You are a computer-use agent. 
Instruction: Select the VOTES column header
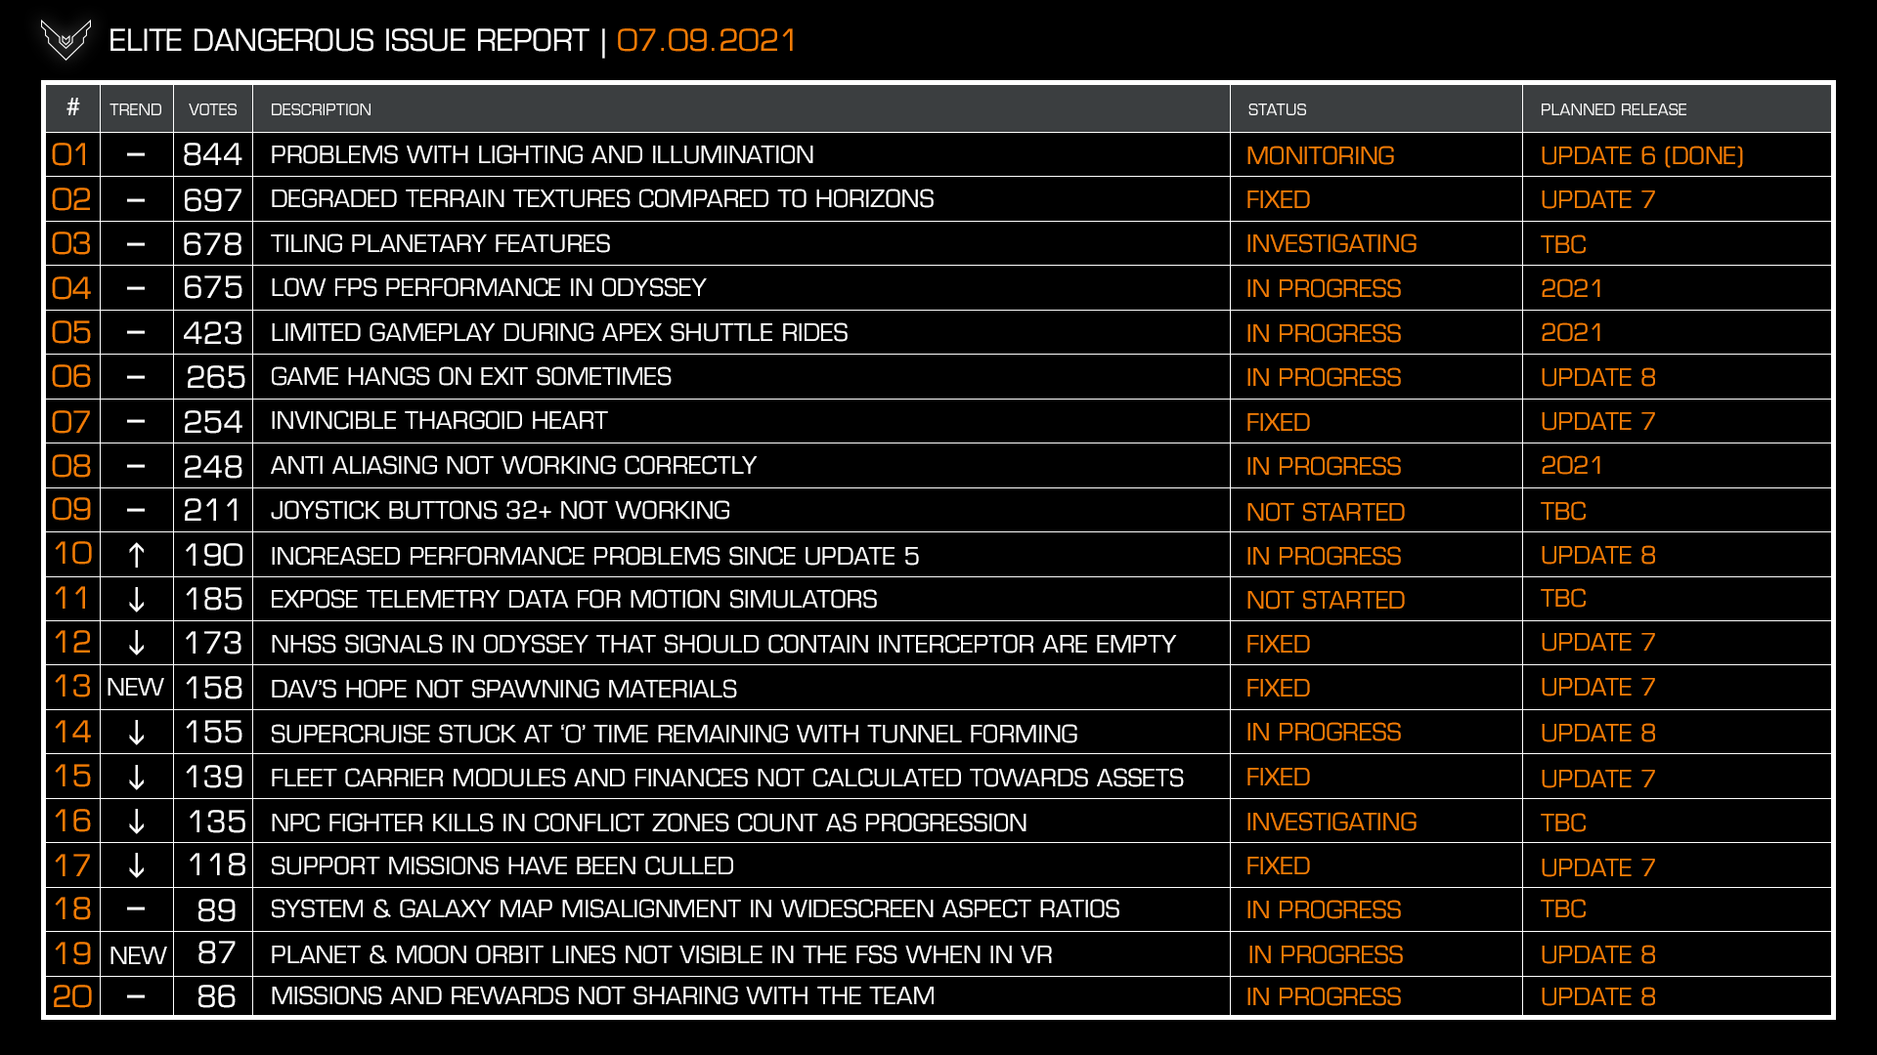click(x=213, y=109)
